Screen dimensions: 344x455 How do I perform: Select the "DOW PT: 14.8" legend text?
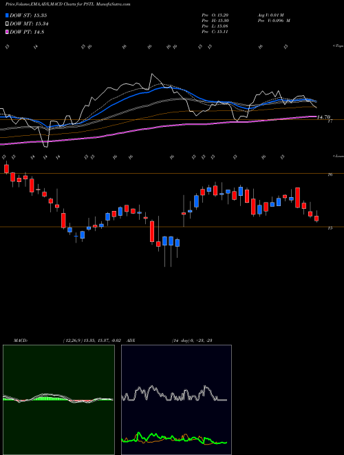[x=27, y=32]
